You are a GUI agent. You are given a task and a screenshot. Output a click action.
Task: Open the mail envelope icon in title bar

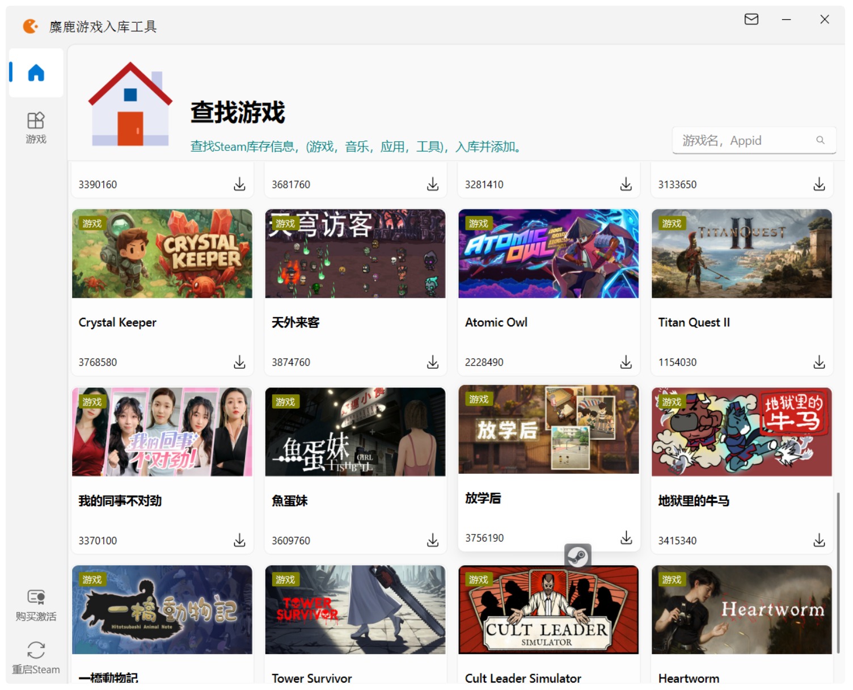(x=751, y=19)
